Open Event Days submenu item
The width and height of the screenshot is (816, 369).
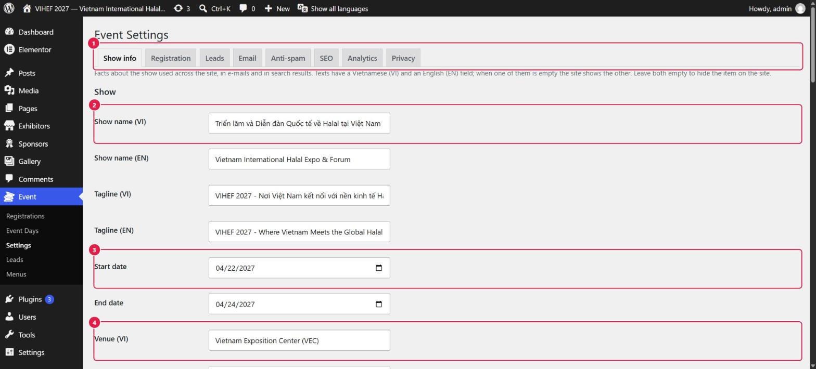22,230
